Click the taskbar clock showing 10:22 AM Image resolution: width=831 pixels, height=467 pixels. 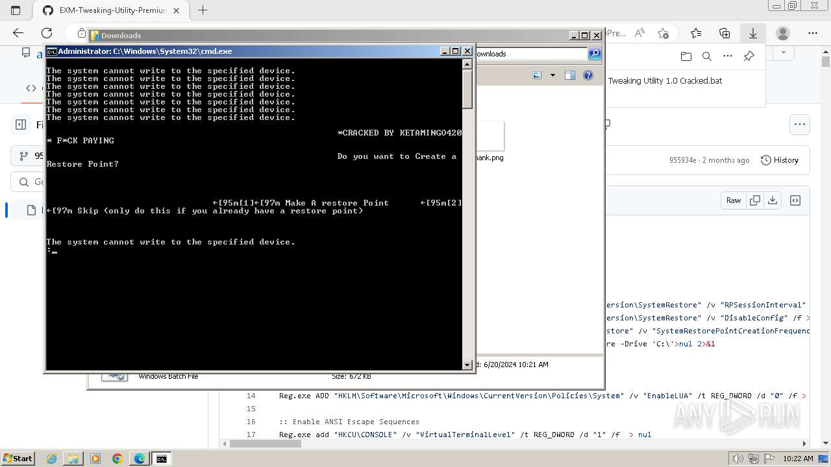pyautogui.click(x=798, y=459)
